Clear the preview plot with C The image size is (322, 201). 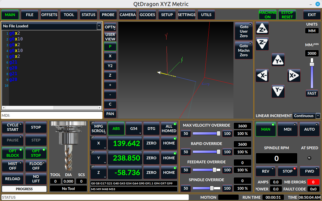(110, 104)
